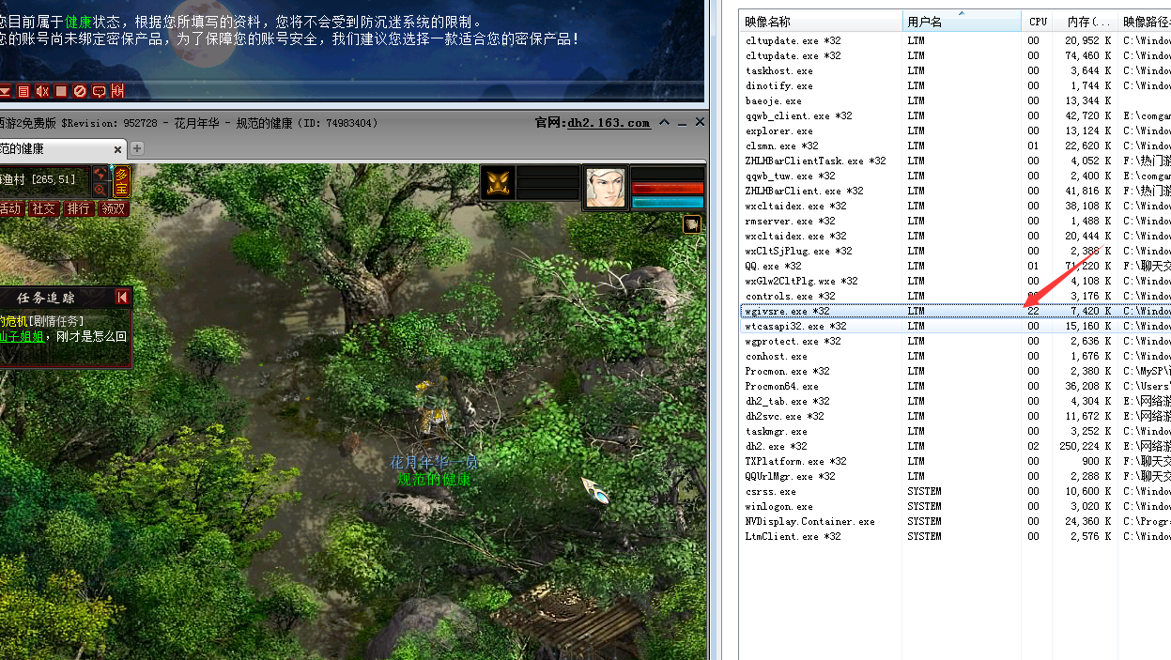Select the ZHLHBarClientTask.exe *32 process
Image resolution: width=1171 pixels, height=660 pixels.
(x=955, y=161)
